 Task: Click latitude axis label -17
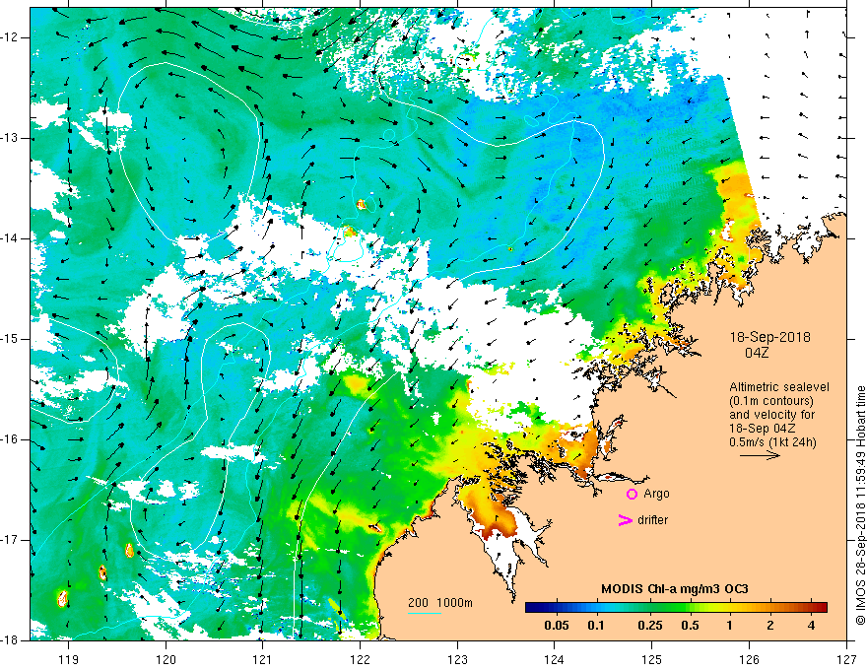11,540
